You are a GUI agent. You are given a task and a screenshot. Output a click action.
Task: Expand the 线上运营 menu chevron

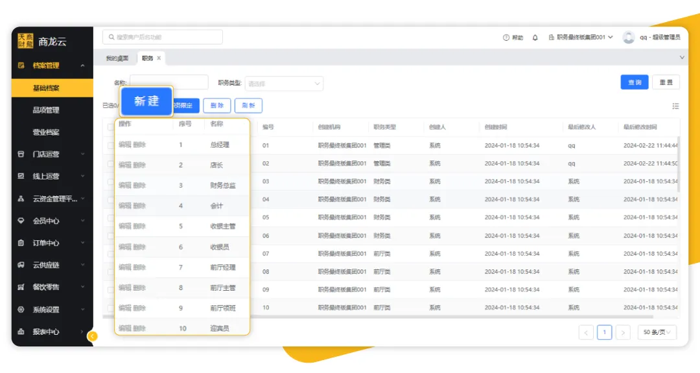pyautogui.click(x=82, y=175)
